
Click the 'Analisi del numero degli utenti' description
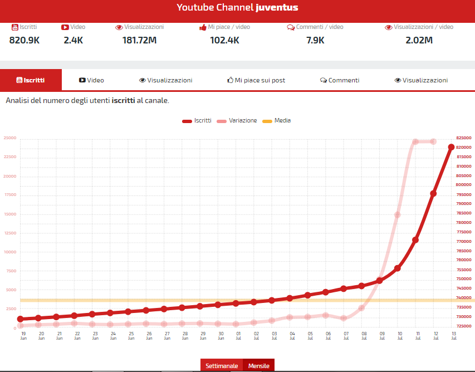pos(87,100)
